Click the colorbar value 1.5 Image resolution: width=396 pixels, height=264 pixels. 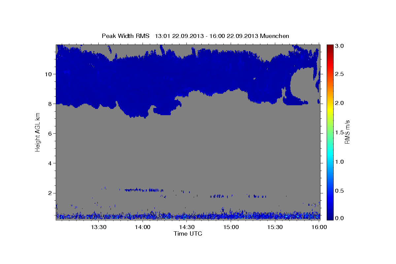click(x=340, y=132)
